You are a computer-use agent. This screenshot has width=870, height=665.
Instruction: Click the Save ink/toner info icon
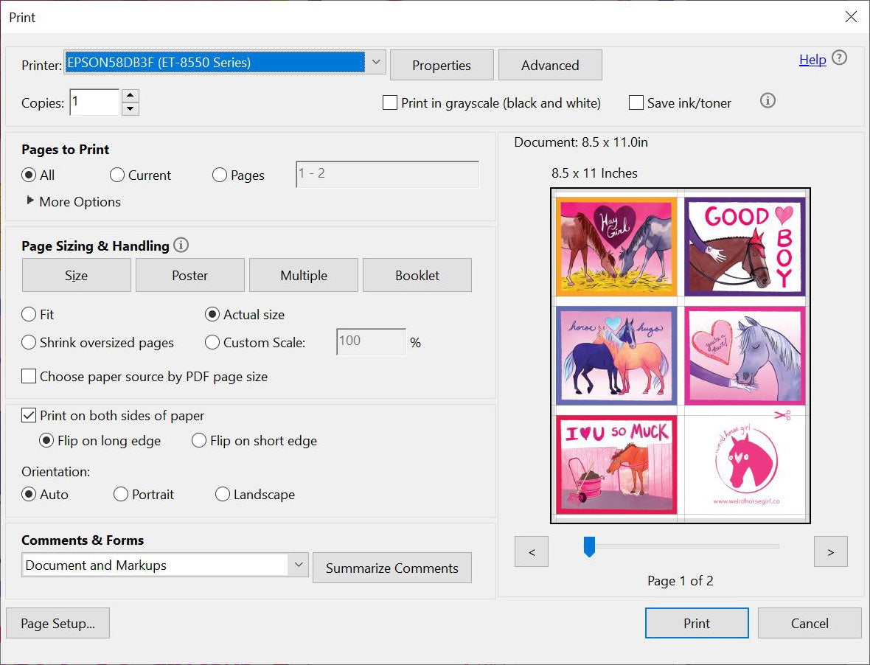(768, 101)
